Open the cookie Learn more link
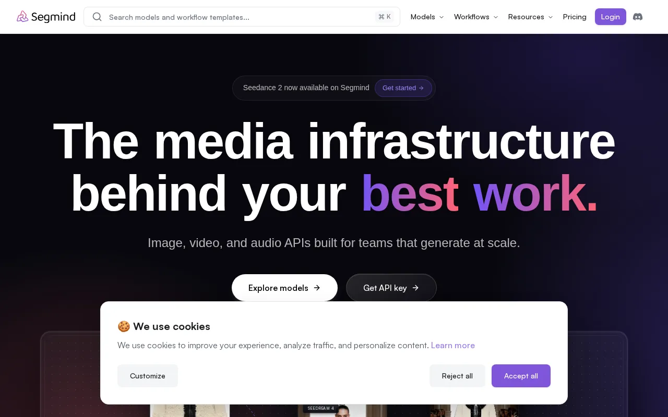This screenshot has height=417, width=668. tap(452, 345)
